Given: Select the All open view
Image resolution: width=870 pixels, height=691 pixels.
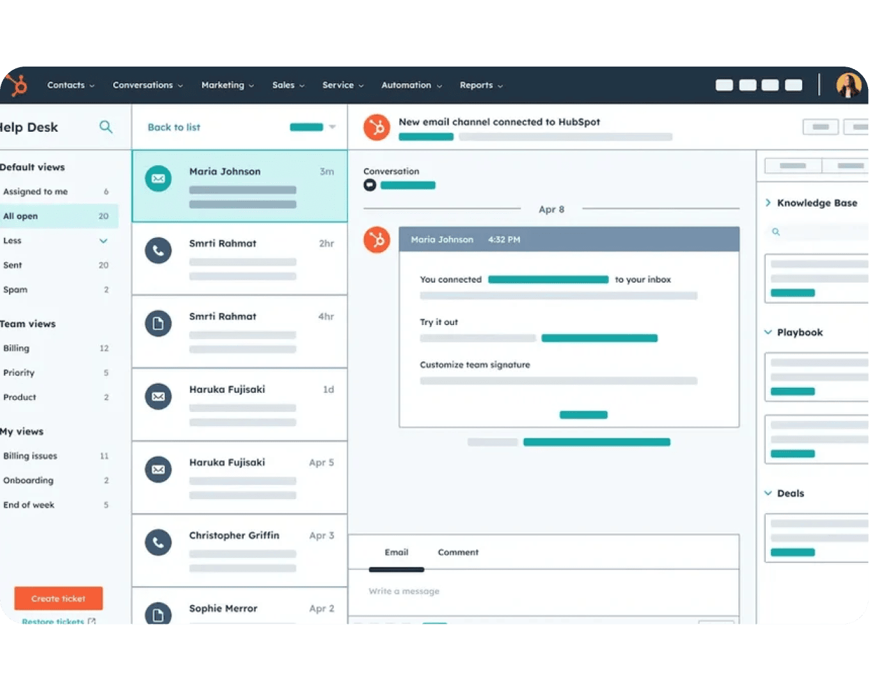Looking at the screenshot, I should (x=59, y=216).
